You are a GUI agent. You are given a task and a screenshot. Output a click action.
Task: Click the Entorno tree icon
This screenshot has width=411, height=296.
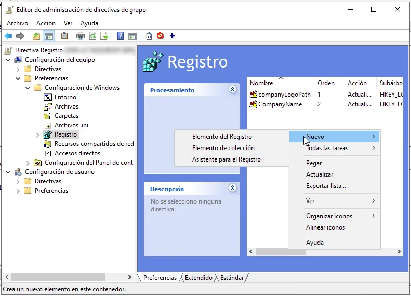coord(48,97)
